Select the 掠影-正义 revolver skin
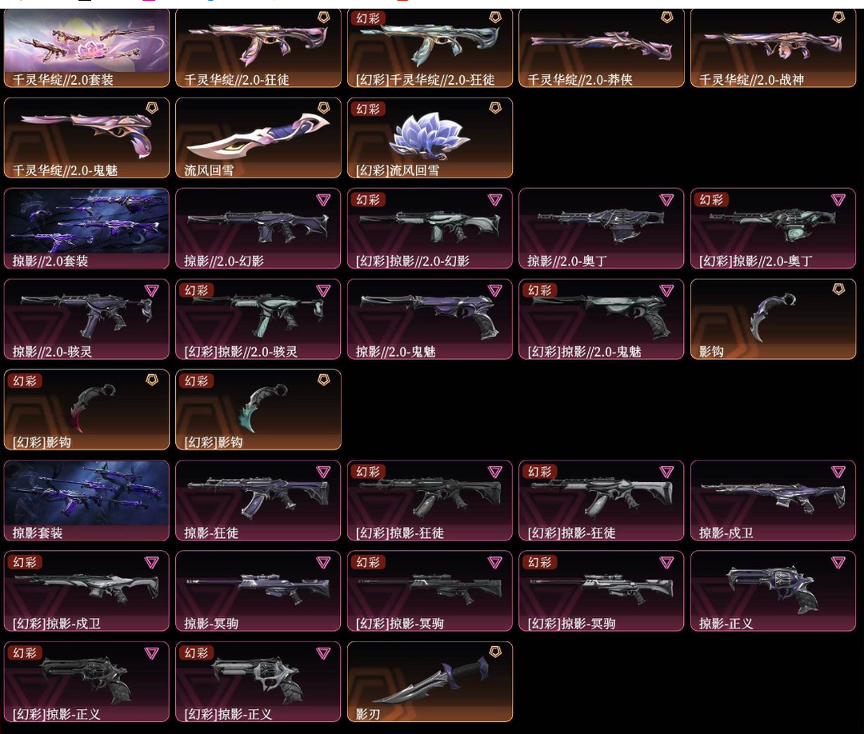 [773, 592]
